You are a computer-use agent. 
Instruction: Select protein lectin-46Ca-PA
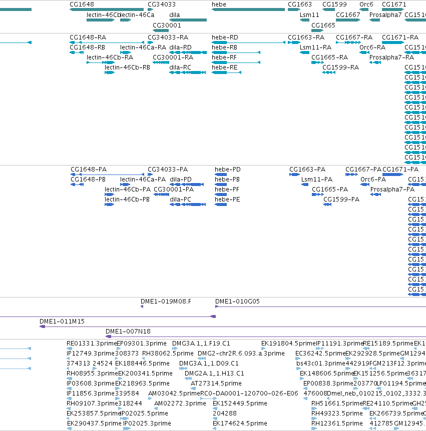[x=143, y=179]
